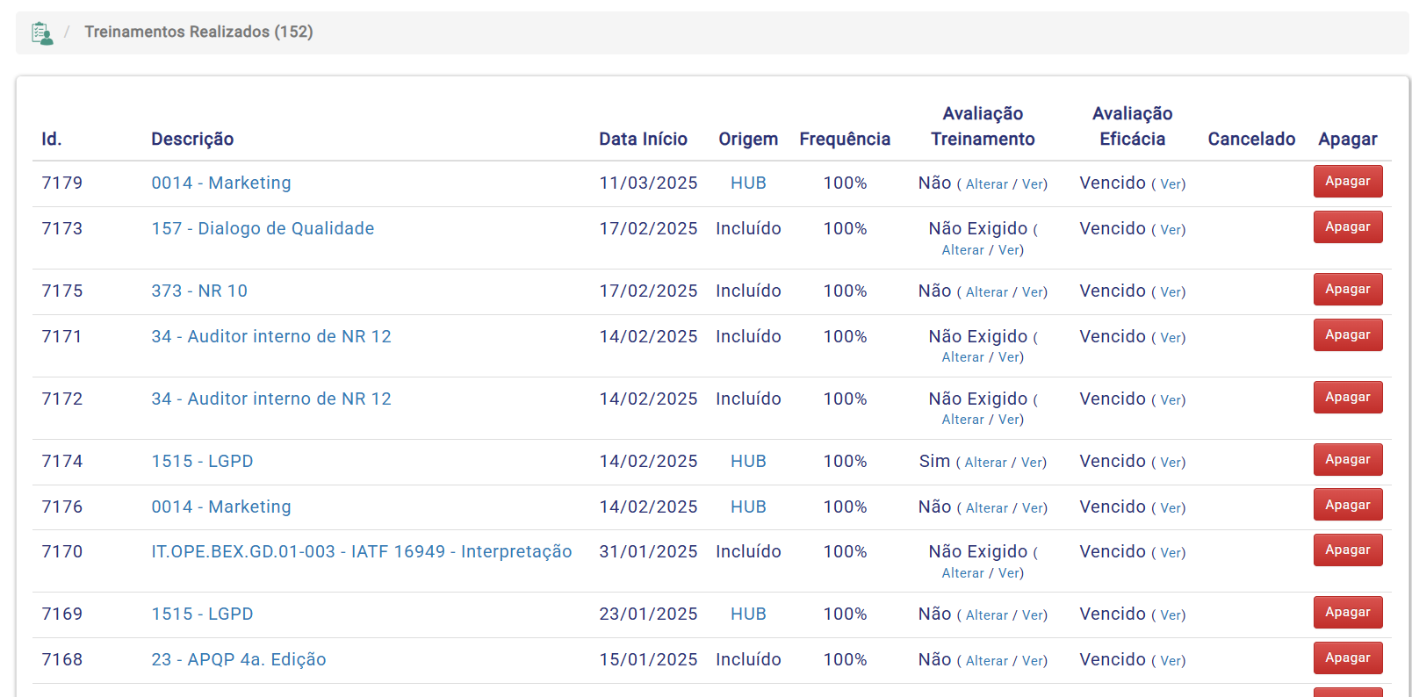
Task: Select date cell 31/01/2025
Action: (x=648, y=551)
